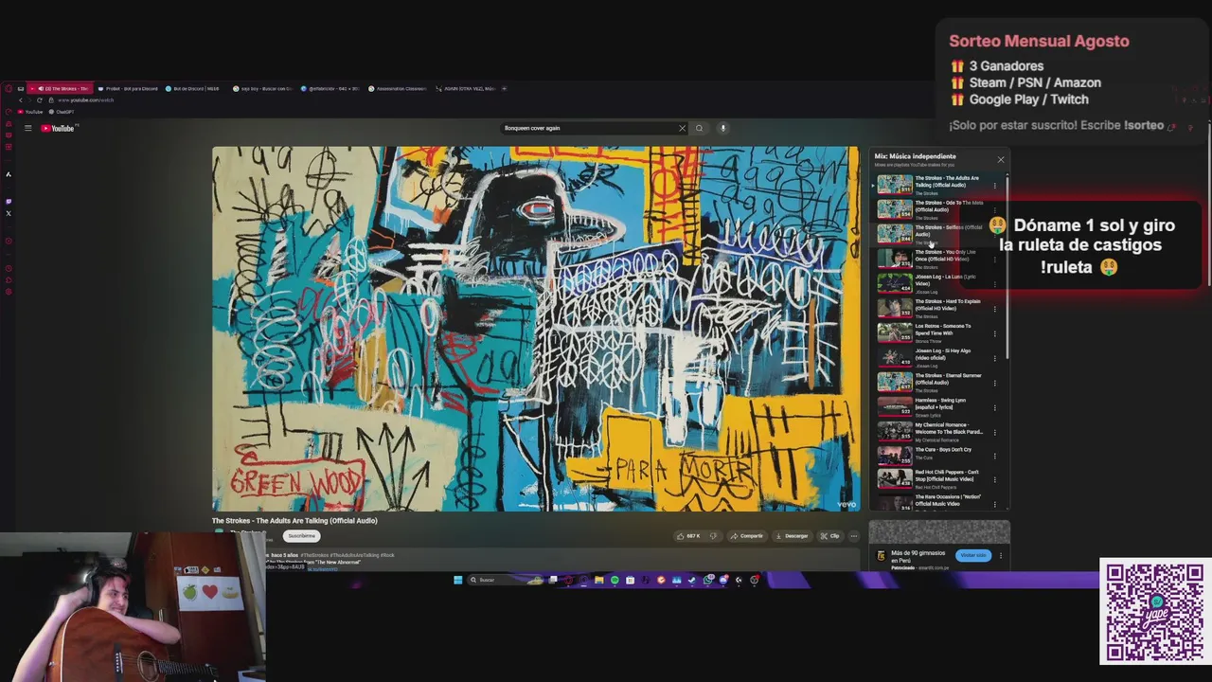Viewport: 1212px width, 682px height.
Task: Open options for 'Hard To Explain' playlist item
Action: pyautogui.click(x=995, y=309)
